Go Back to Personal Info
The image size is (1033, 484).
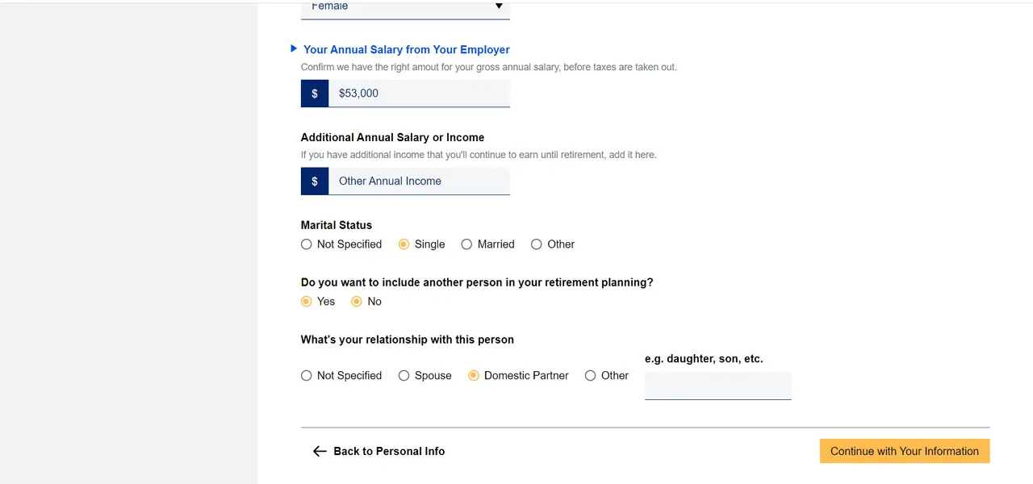pos(389,451)
